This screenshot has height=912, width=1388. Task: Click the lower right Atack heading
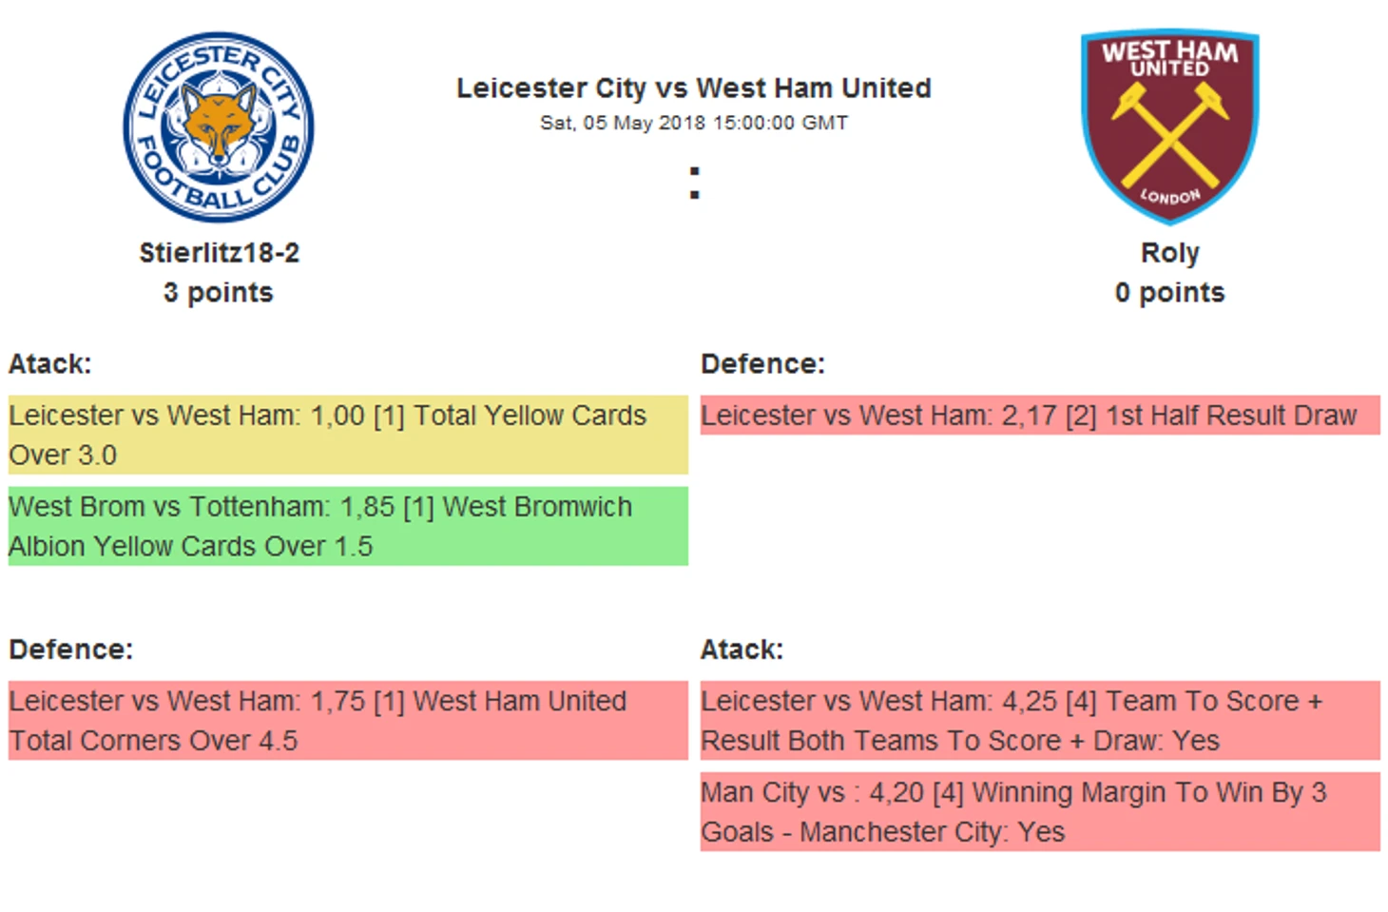[x=742, y=650]
